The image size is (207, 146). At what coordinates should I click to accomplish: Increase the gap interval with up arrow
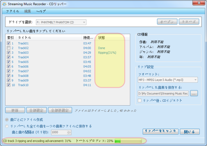pos(69,131)
